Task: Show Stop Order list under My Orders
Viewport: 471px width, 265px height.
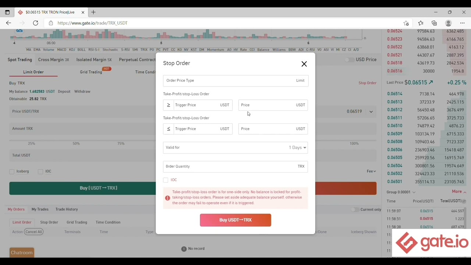Action: [49, 222]
